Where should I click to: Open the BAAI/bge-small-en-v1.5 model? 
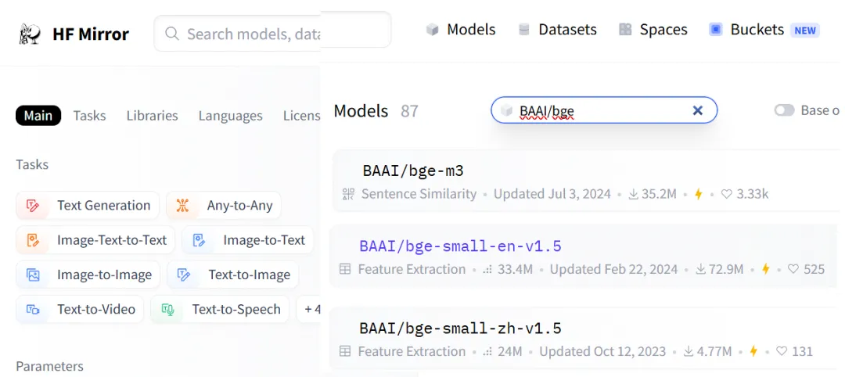[460, 246]
